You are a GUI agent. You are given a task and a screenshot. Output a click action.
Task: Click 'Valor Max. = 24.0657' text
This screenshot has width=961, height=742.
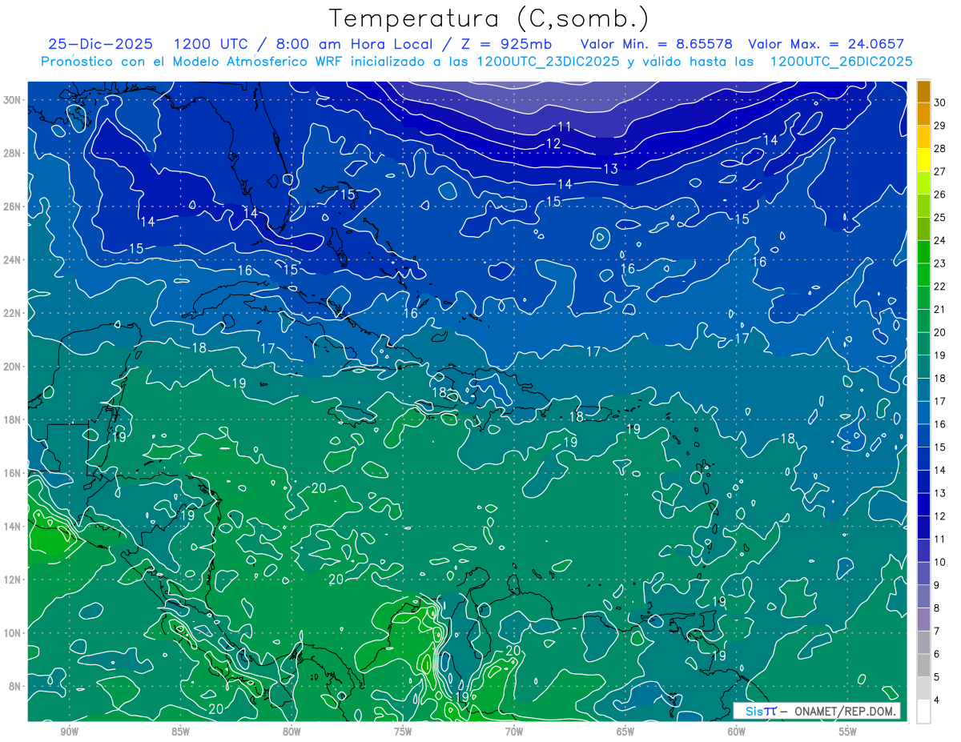[826, 44]
